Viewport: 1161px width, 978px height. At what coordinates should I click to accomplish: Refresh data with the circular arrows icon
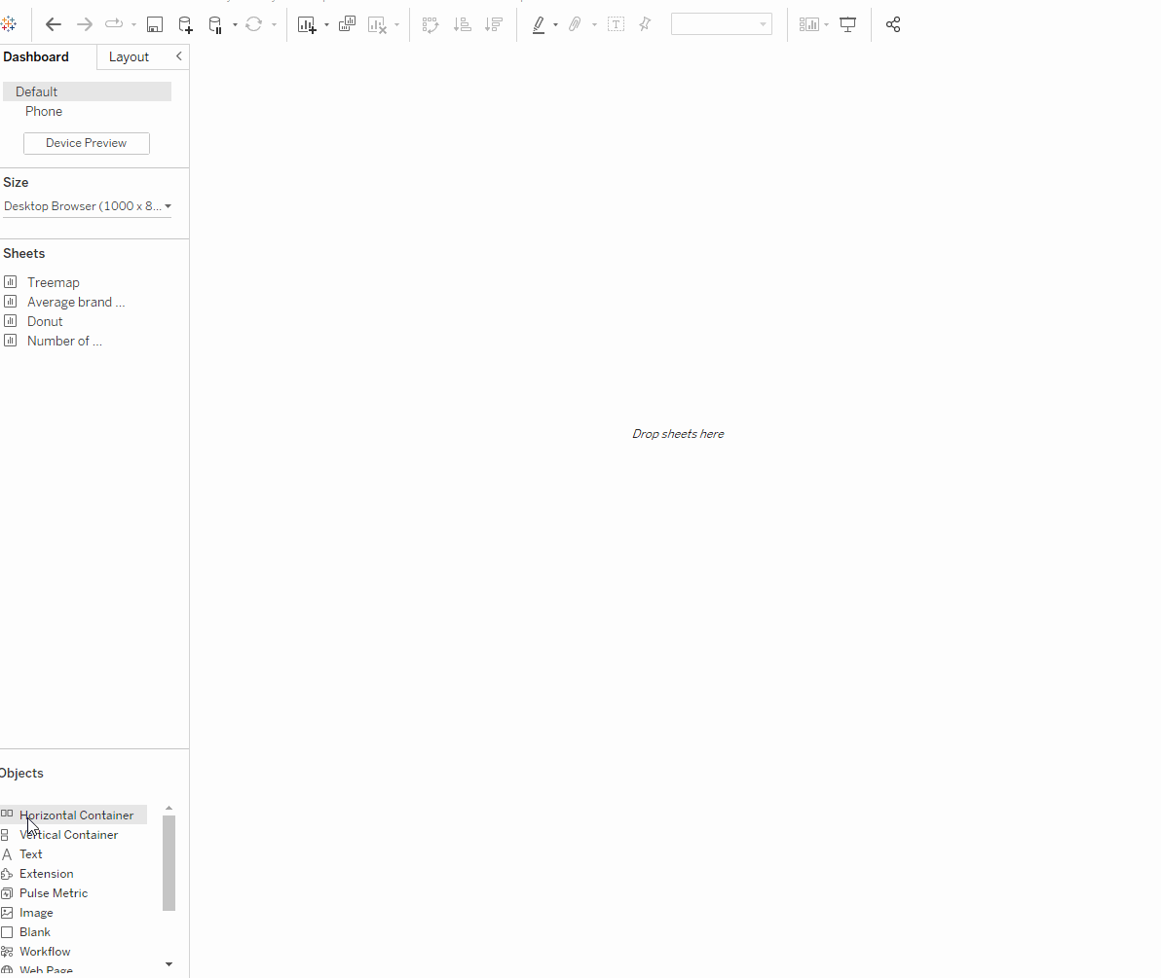click(254, 24)
